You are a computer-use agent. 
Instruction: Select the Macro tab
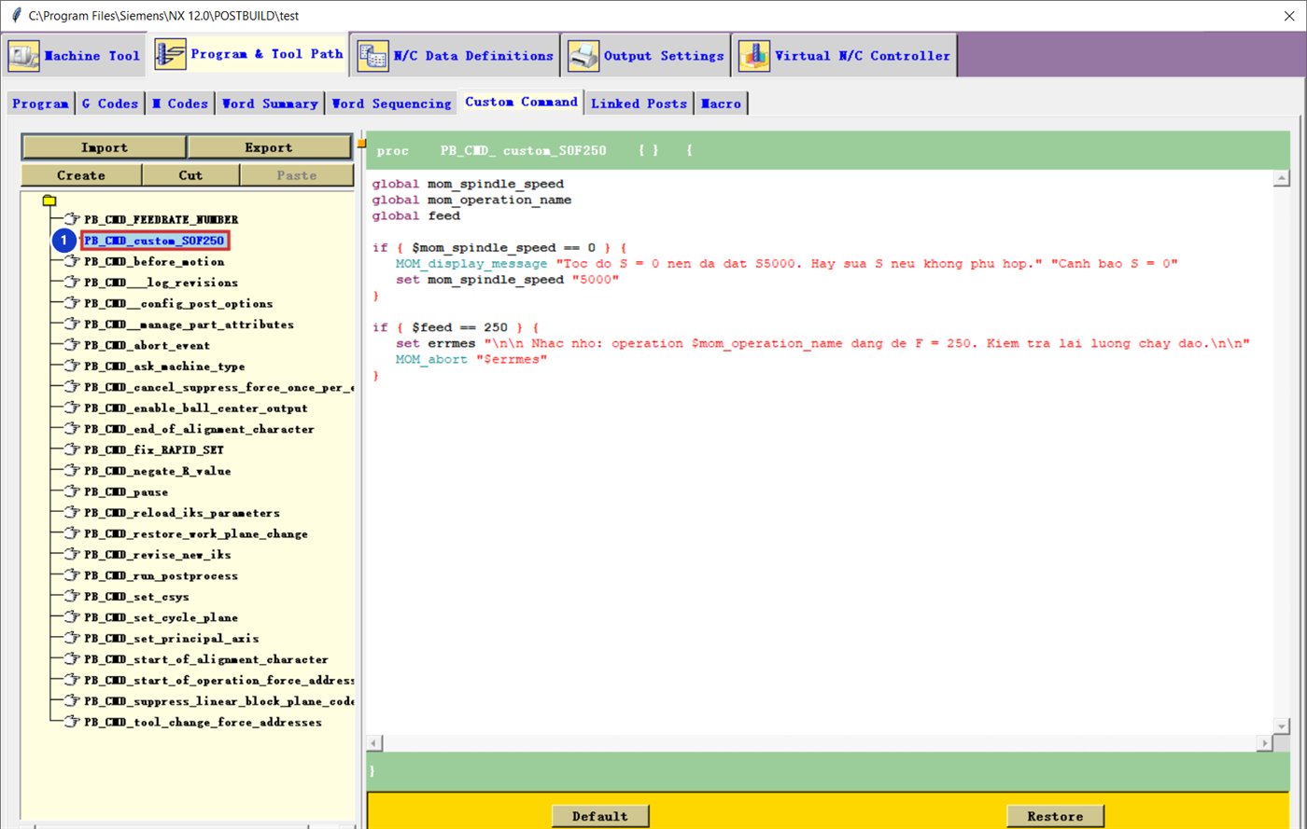[722, 104]
